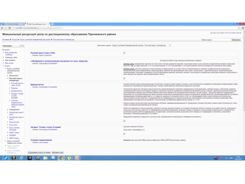Click the enrol icon in the Наречие course box
The width and height of the screenshot is (245, 184).
124,78
